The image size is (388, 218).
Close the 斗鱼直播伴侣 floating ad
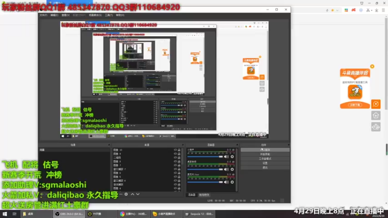(372, 66)
